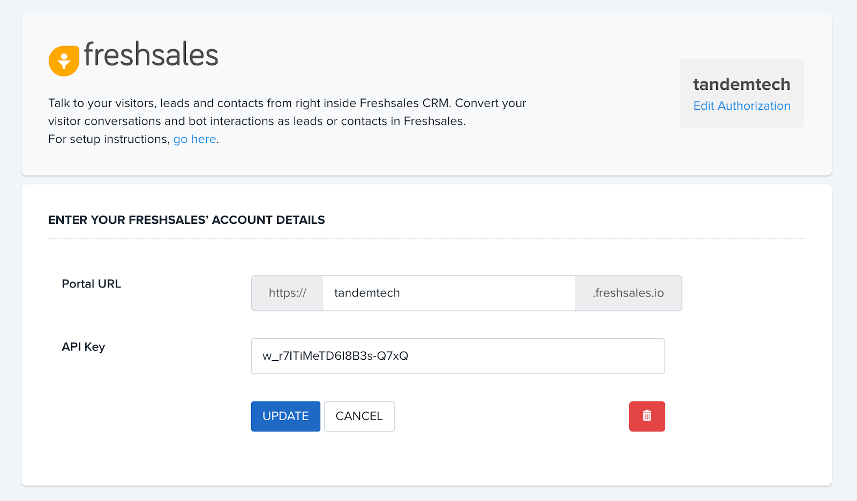Click the Enter Your Freshsales' Account Details heading

(186, 220)
